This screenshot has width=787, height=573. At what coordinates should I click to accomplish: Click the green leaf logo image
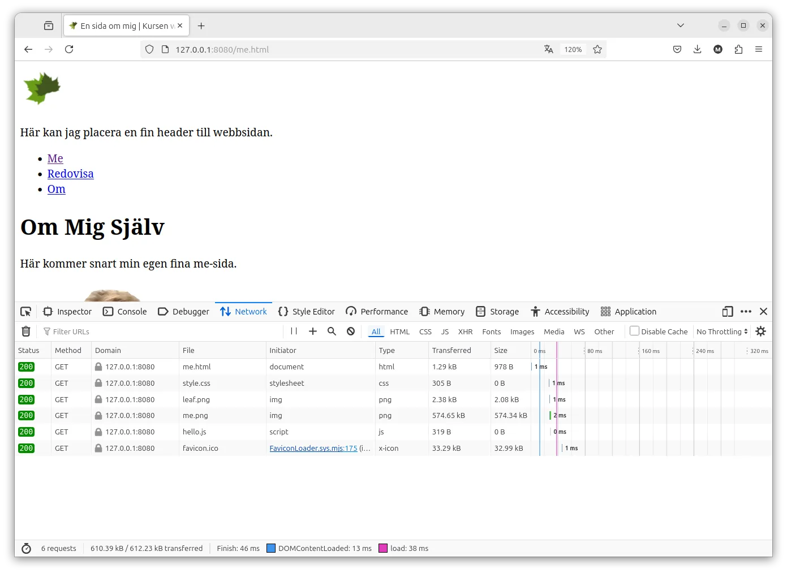coord(42,88)
